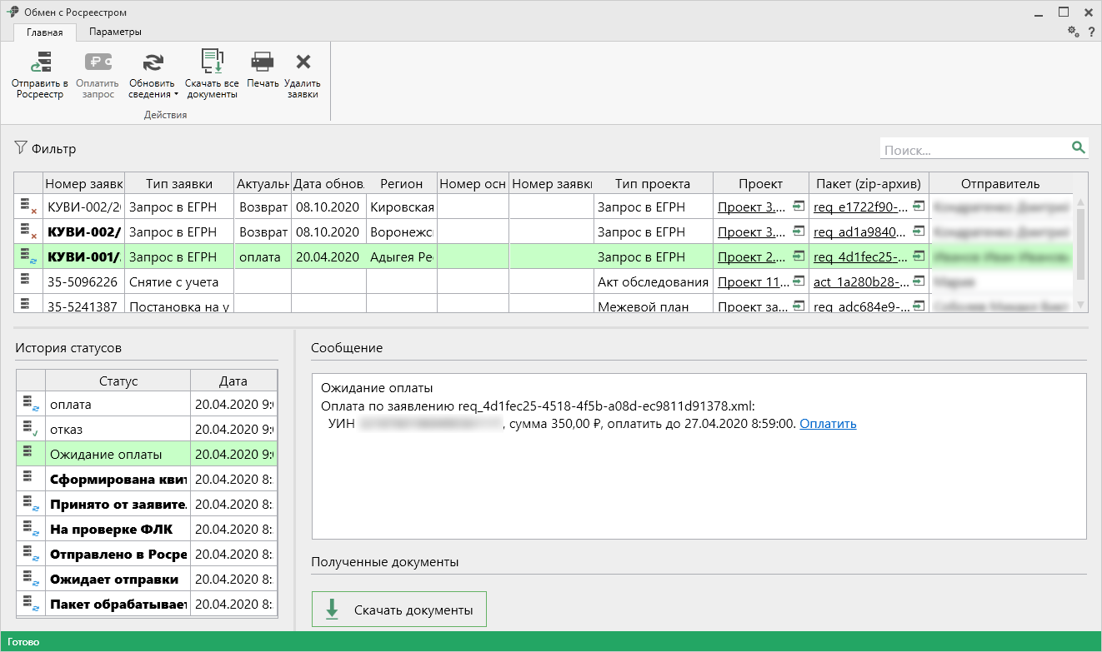Click the Refresh info (Обновить сведения) icon
1102x652 pixels.
coord(153,63)
